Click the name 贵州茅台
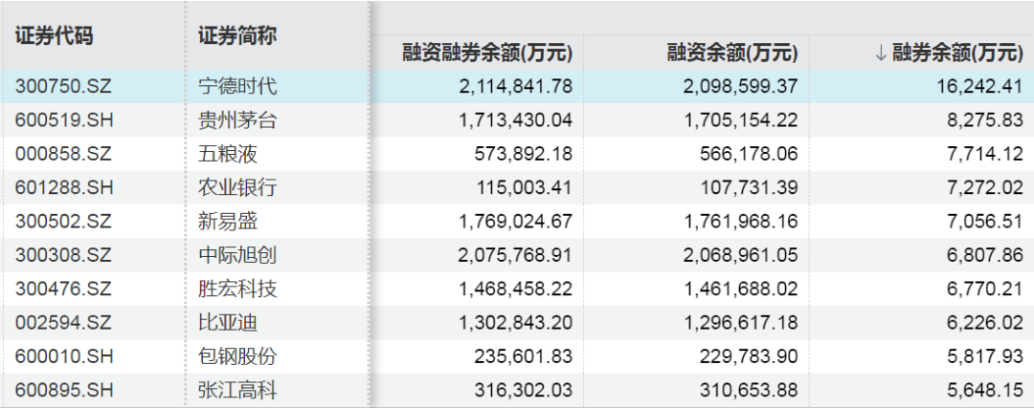The height and width of the screenshot is (408, 1034). (x=237, y=119)
